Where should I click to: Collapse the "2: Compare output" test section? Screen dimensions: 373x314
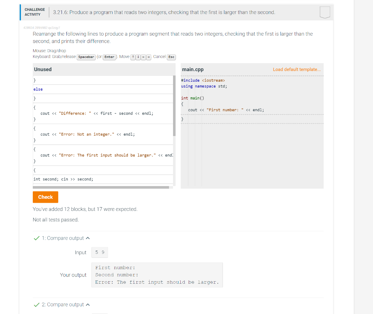[87, 304]
